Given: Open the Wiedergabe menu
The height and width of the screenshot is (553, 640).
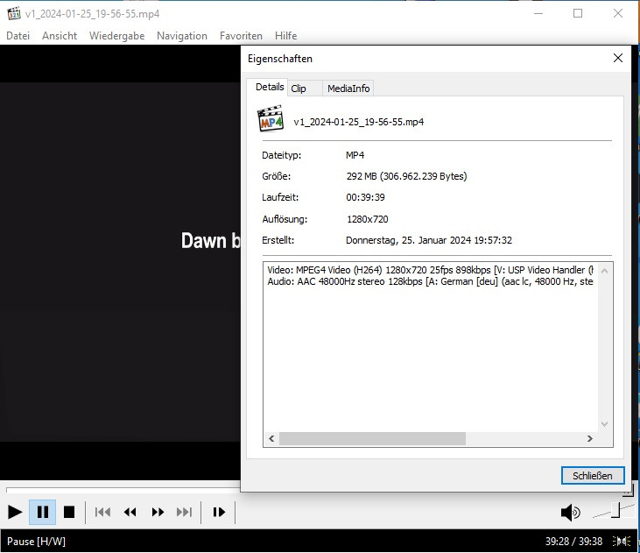Looking at the screenshot, I should tap(116, 36).
